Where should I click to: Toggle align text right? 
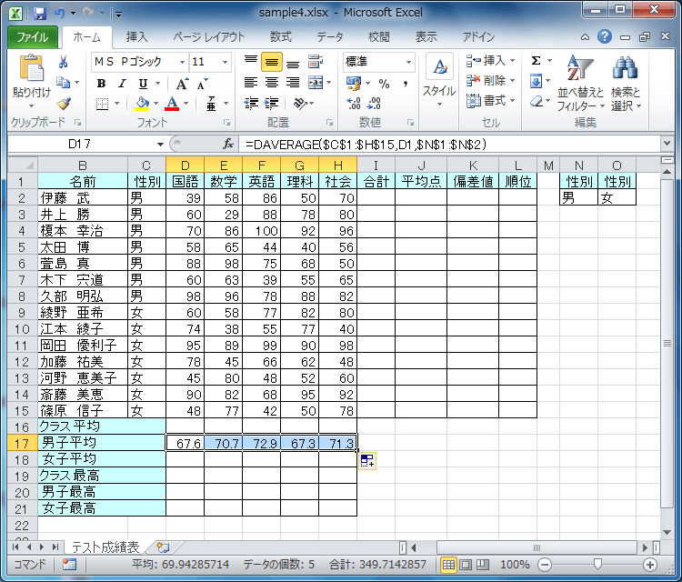[293, 83]
